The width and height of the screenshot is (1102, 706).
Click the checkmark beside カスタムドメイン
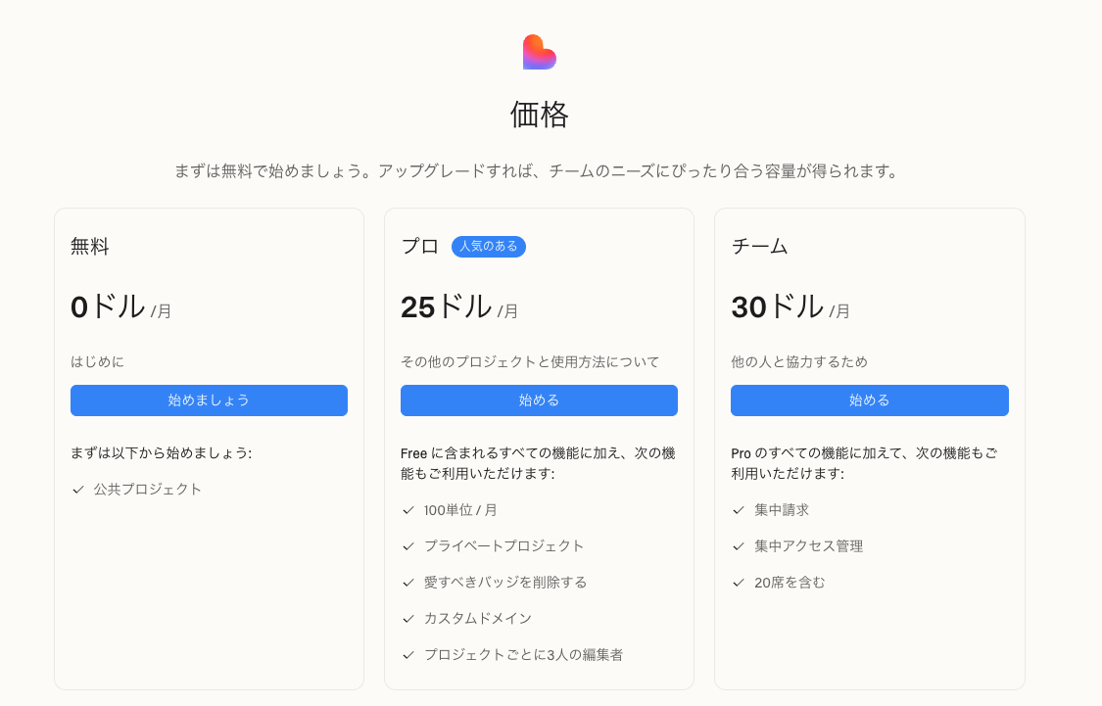click(408, 619)
